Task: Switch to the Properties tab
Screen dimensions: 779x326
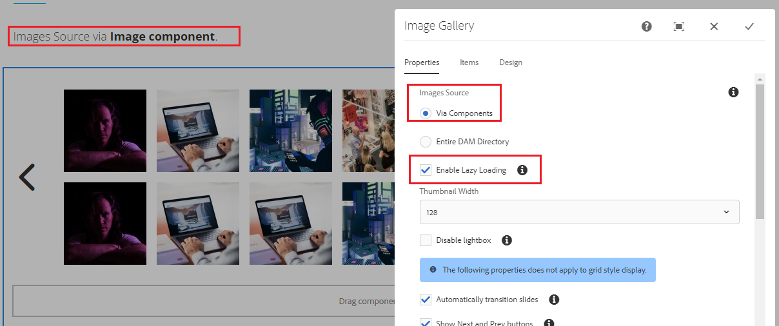Action: click(422, 62)
